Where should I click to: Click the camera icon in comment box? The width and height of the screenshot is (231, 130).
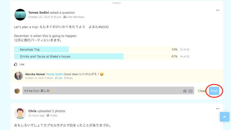pyautogui.click(x=185, y=91)
